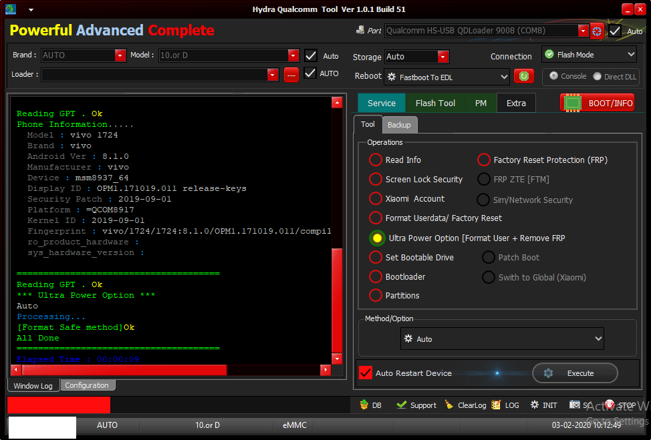651x440 pixels.
Task: Toggle the Auto checkbox next to Port
Action: [x=615, y=31]
